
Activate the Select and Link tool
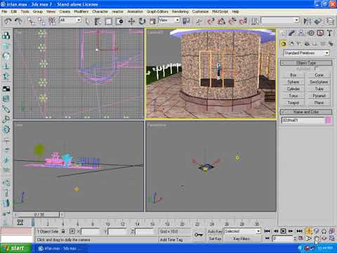[31, 21]
